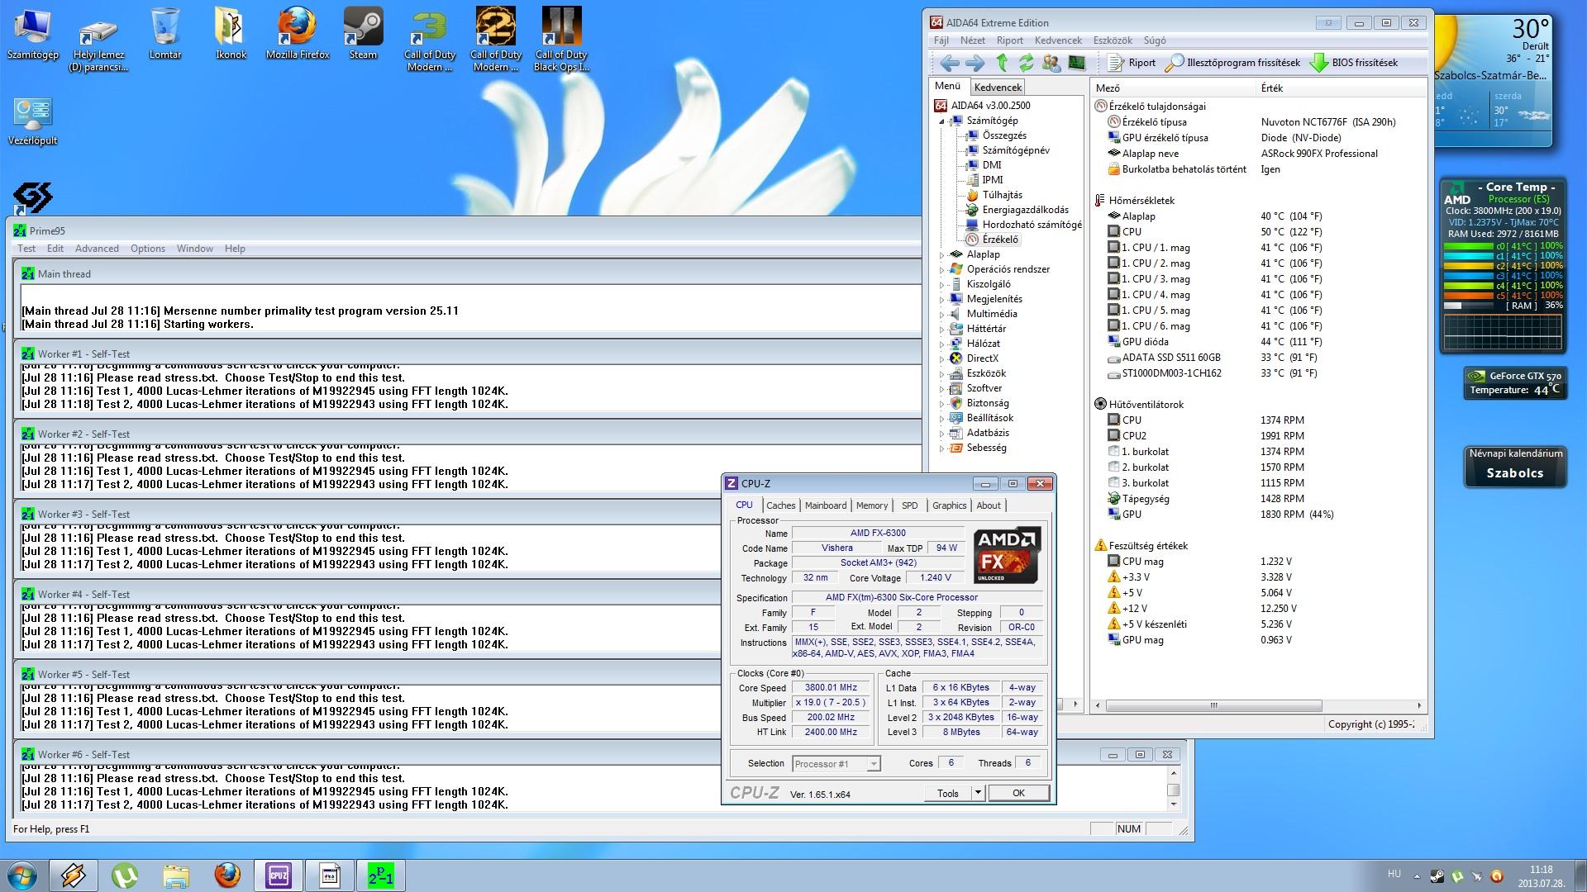Show hidden tray icons arrow
The width and height of the screenshot is (1587, 892).
[1417, 876]
